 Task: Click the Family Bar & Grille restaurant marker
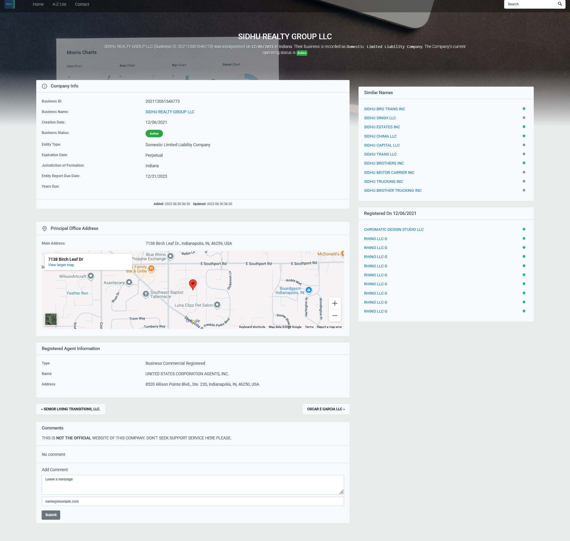tap(151, 269)
